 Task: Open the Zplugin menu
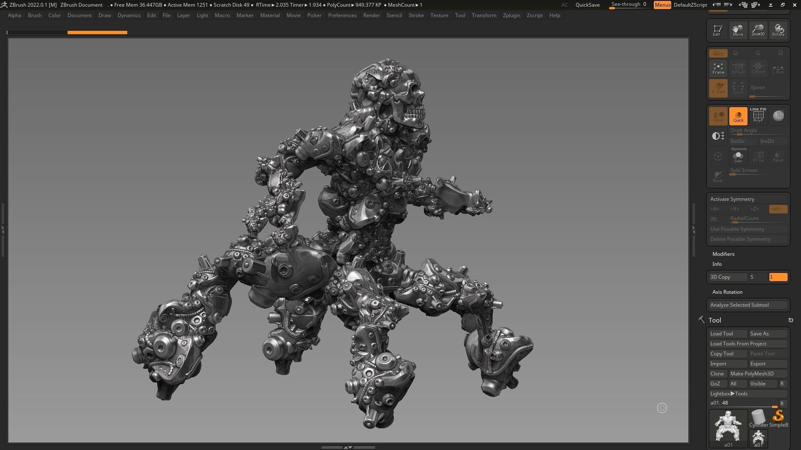pyautogui.click(x=511, y=15)
